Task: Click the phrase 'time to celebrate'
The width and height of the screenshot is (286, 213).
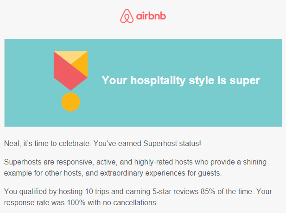Action: pos(63,143)
